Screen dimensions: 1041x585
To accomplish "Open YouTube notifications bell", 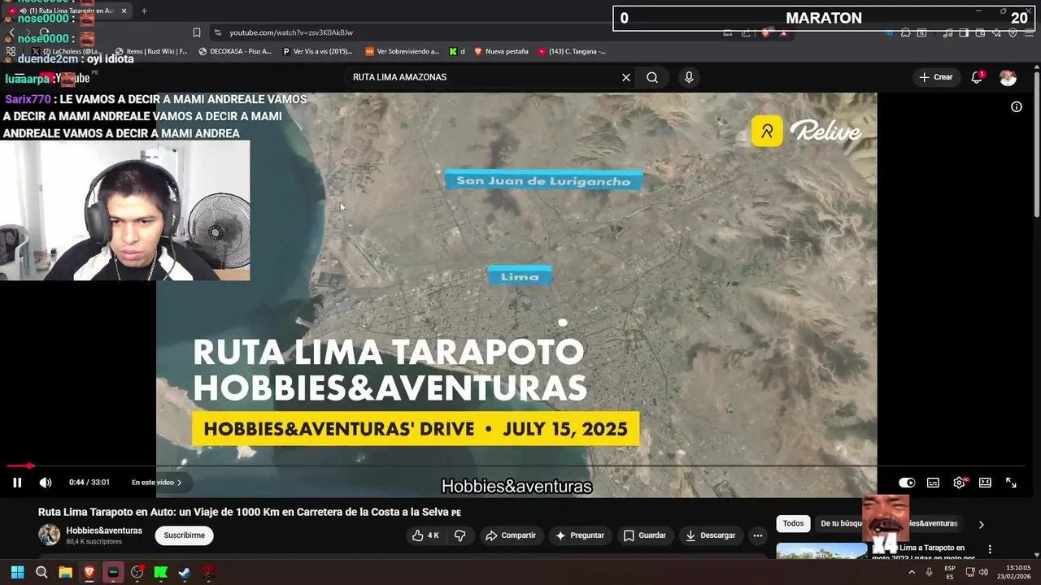I will (x=977, y=77).
